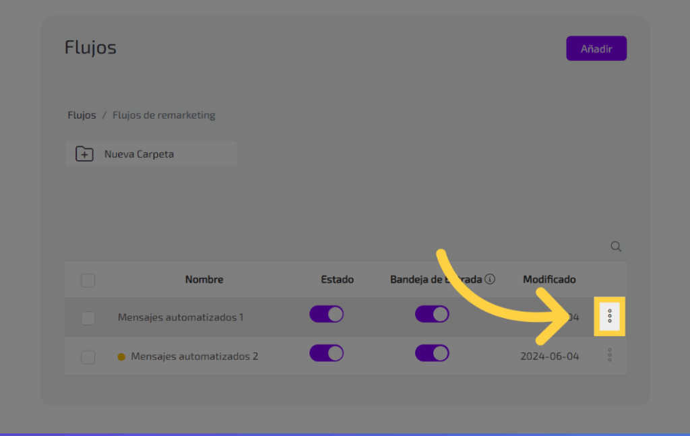This screenshot has width=690, height=436.
Task: Sort by the Modificado column header
Action: point(549,279)
